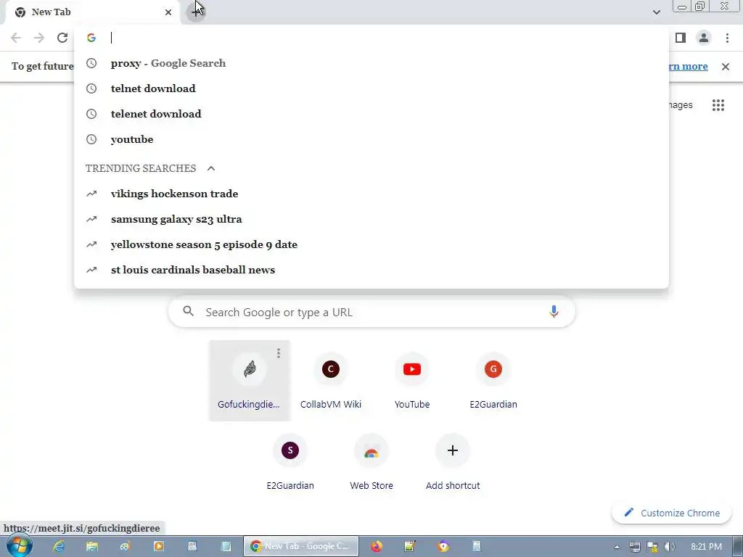Open the volume speaker tray icon
Image resolution: width=743 pixels, height=557 pixels.
point(670,547)
